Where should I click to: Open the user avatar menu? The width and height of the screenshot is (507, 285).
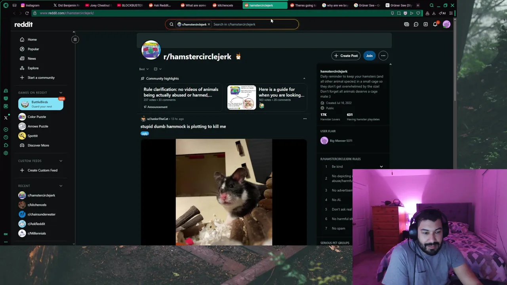tap(446, 25)
